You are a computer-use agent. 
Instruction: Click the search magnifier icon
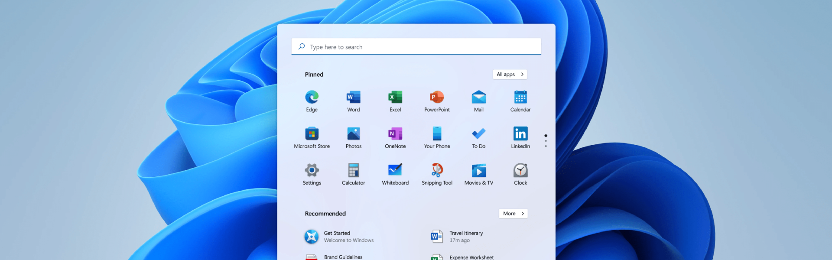pyautogui.click(x=302, y=46)
